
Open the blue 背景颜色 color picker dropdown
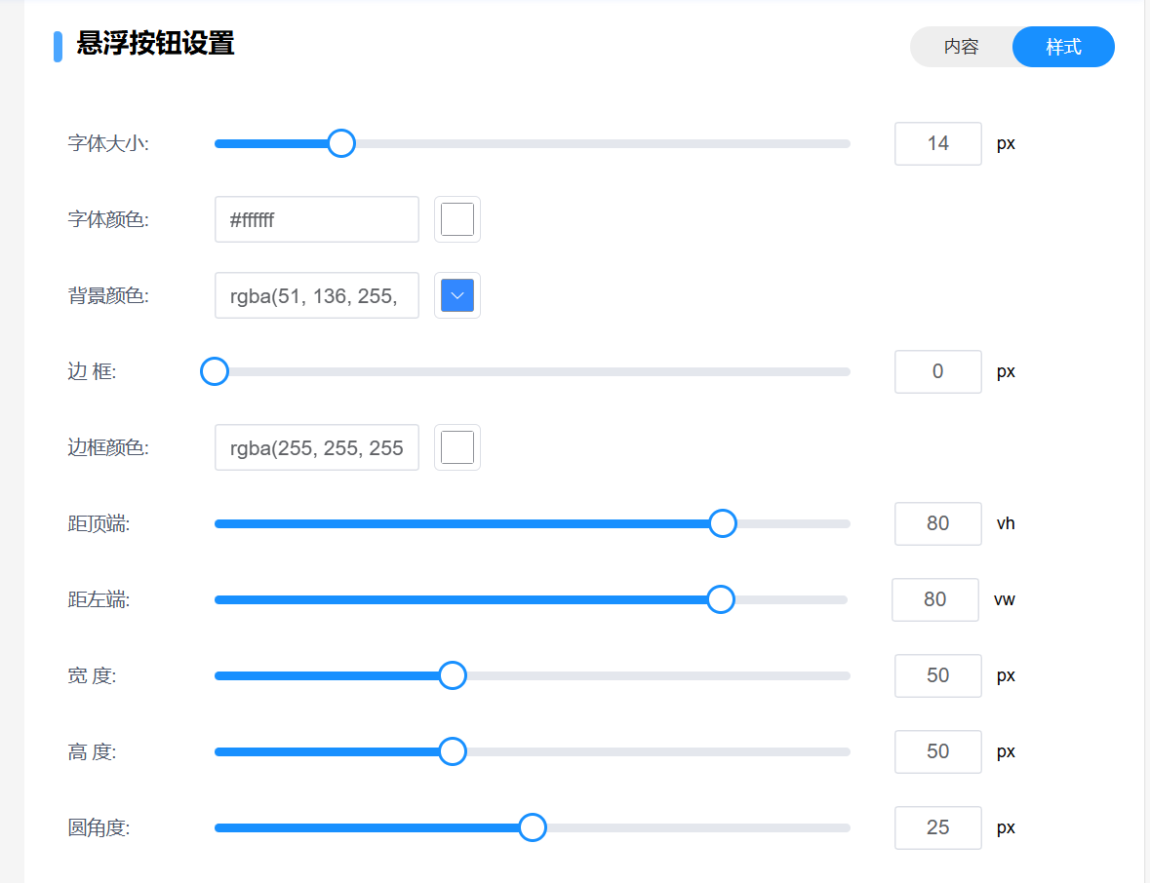(456, 295)
